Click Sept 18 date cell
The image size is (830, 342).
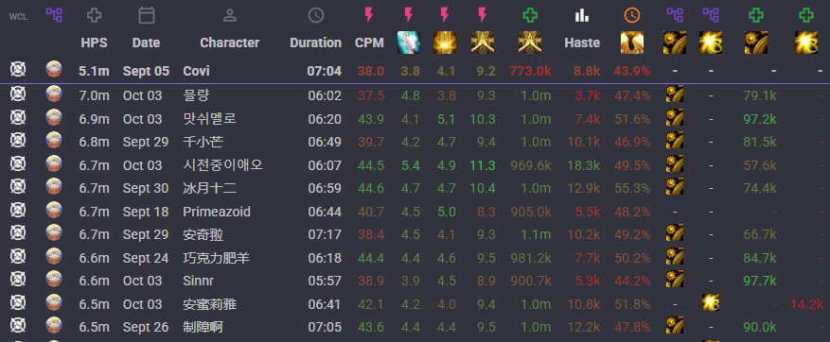pos(146,212)
